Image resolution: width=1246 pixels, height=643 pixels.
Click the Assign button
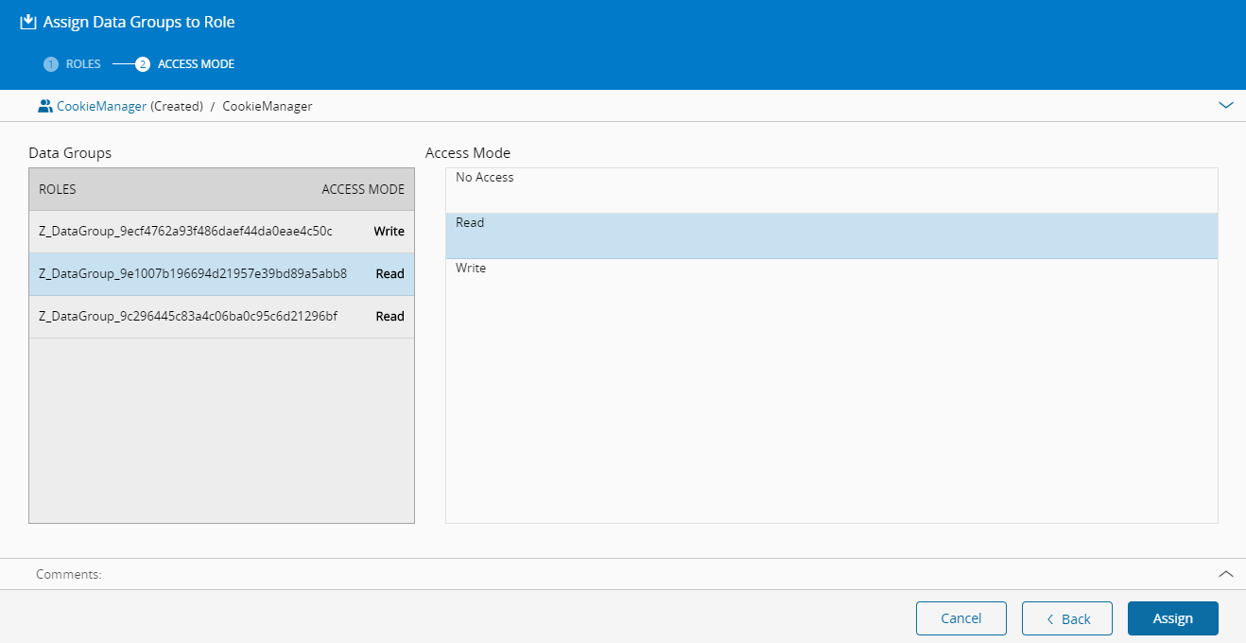1172,618
